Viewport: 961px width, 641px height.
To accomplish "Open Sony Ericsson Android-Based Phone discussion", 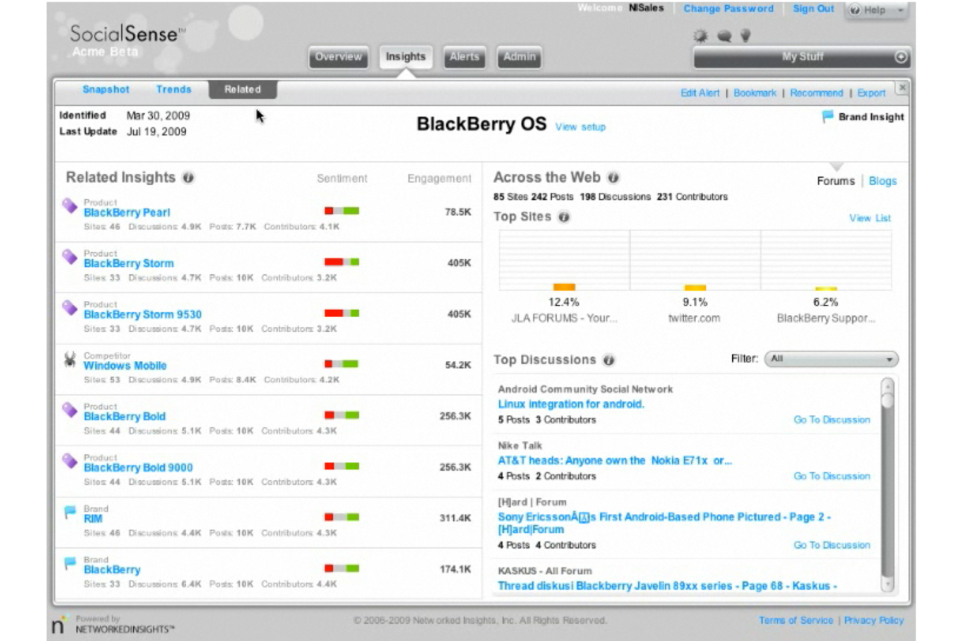I will pos(664,523).
